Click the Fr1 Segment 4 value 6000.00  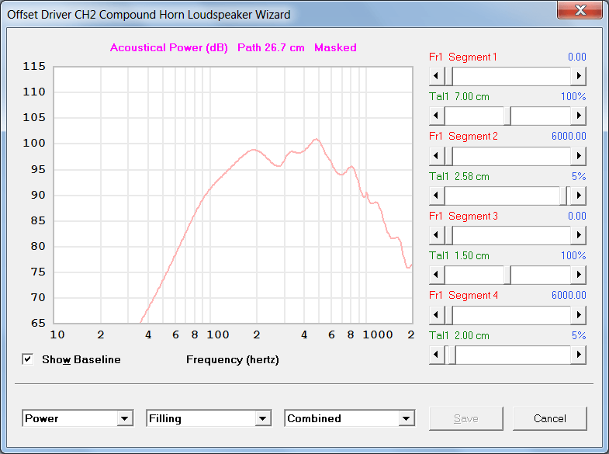coord(569,295)
